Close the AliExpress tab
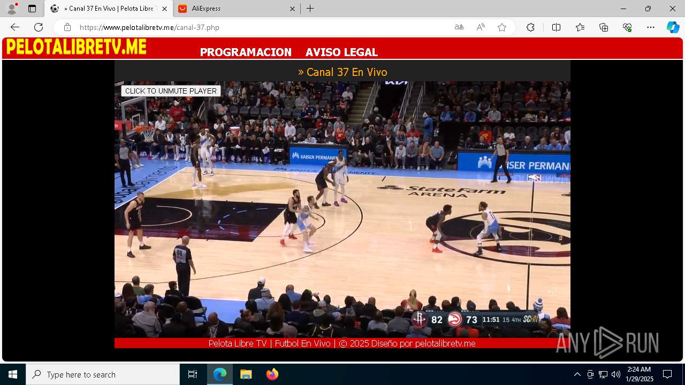This screenshot has width=685, height=385. coord(292,9)
